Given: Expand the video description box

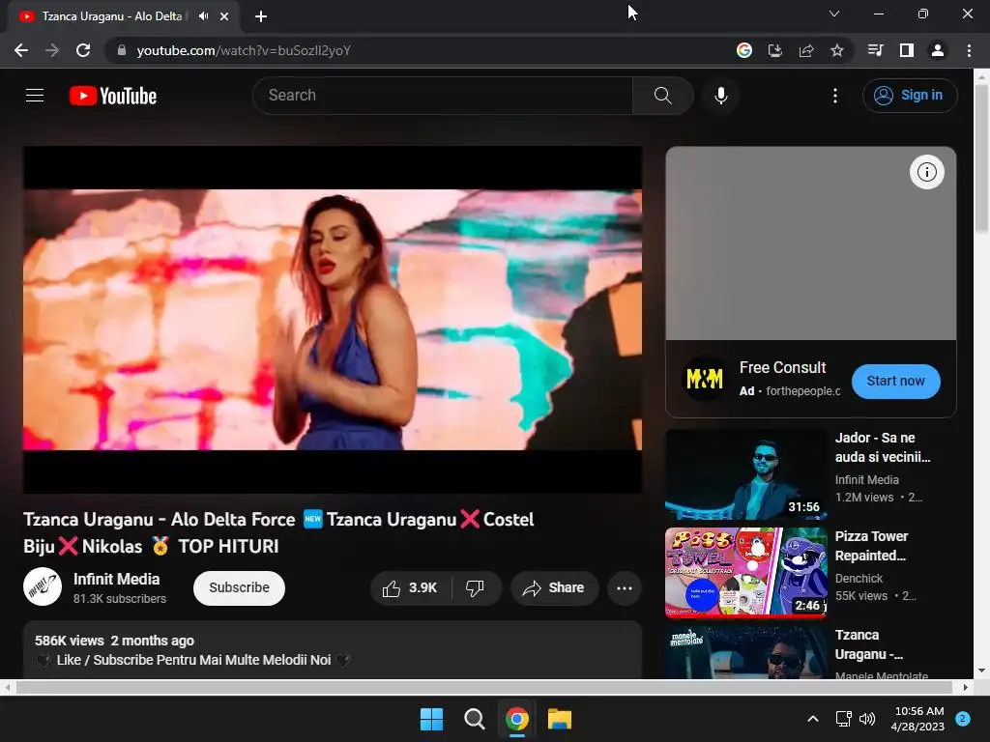Looking at the screenshot, I should (333, 650).
